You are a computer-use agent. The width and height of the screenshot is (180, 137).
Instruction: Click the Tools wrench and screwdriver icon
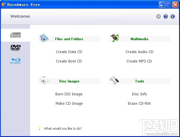click(114, 80)
